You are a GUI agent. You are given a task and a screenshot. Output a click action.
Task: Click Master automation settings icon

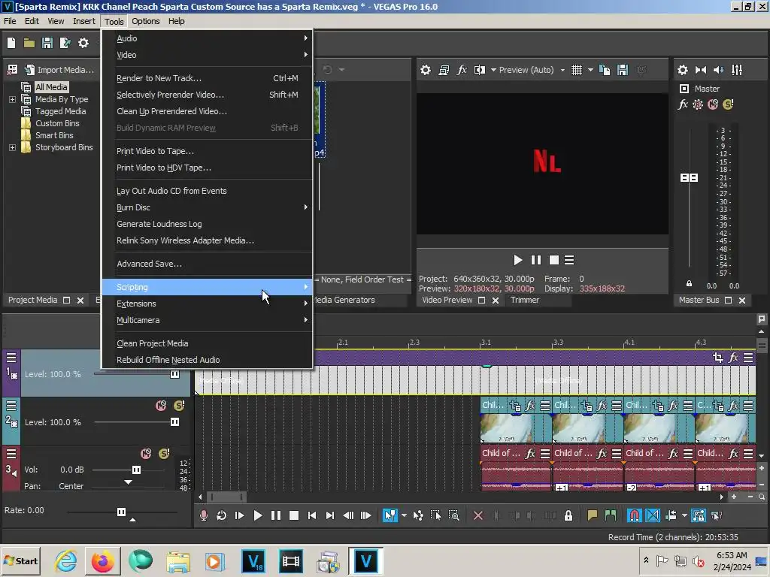(698, 104)
